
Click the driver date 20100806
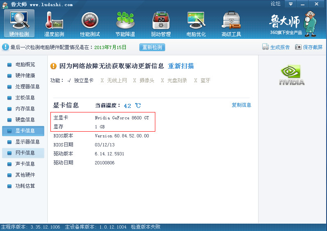[104, 163]
